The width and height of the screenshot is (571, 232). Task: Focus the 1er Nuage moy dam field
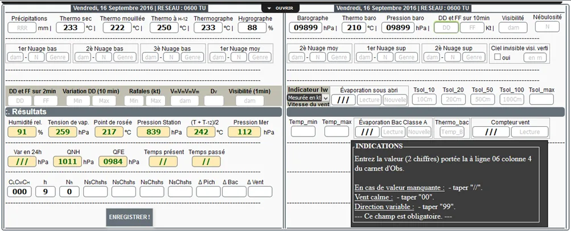click(x=217, y=57)
